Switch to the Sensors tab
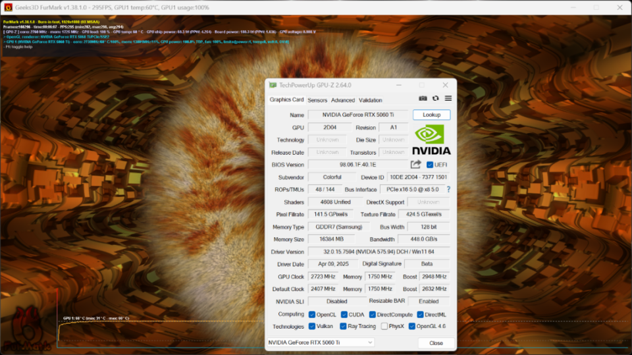This screenshot has width=632, height=355. click(317, 100)
